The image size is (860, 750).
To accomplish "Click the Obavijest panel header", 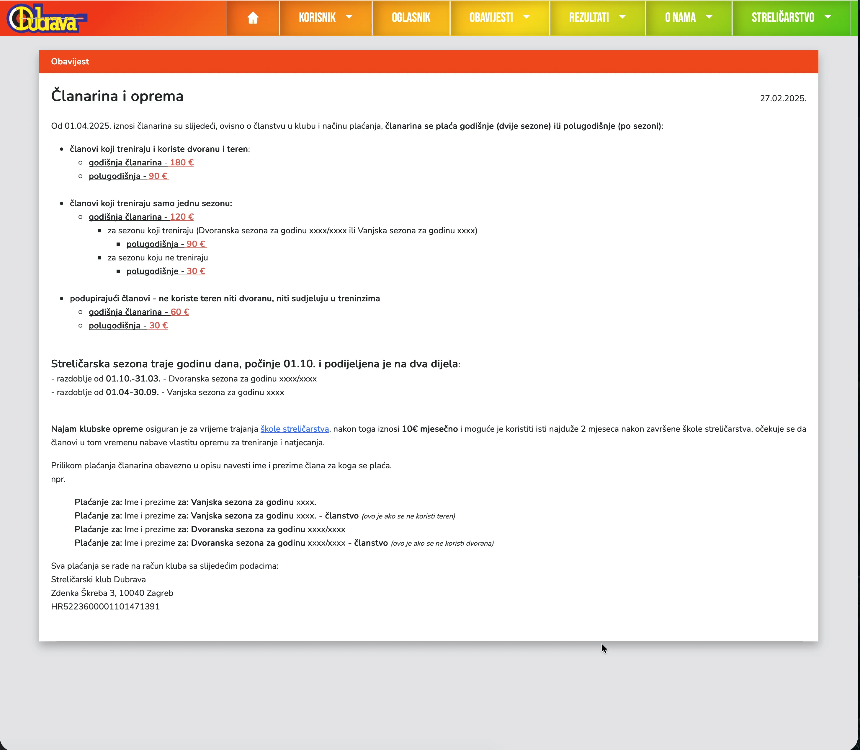I will [70, 61].
